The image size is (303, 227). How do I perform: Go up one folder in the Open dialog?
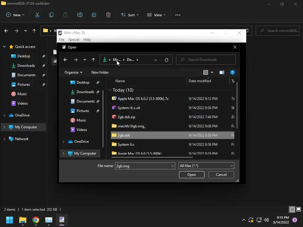coord(93,60)
